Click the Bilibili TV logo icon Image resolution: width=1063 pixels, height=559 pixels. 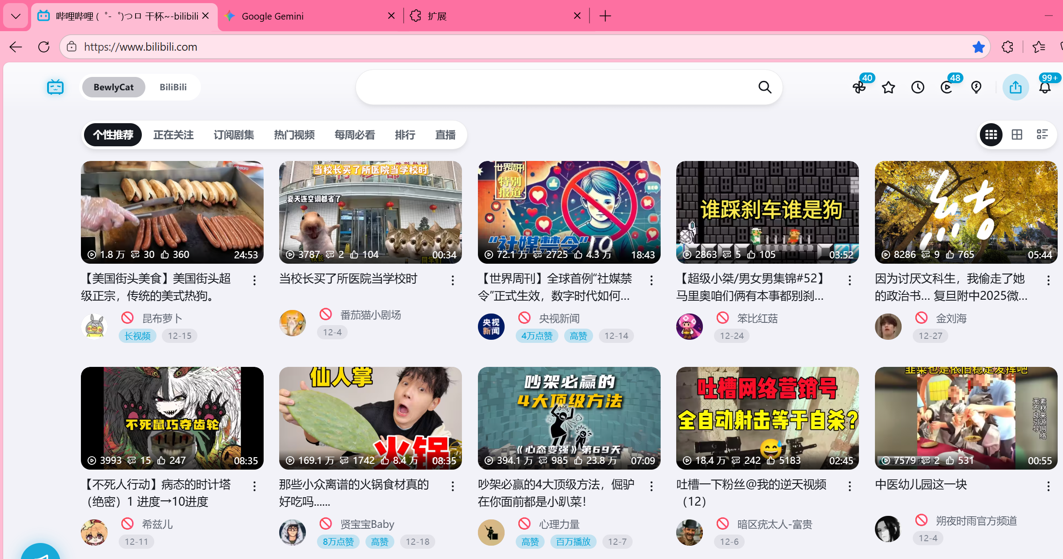click(55, 87)
